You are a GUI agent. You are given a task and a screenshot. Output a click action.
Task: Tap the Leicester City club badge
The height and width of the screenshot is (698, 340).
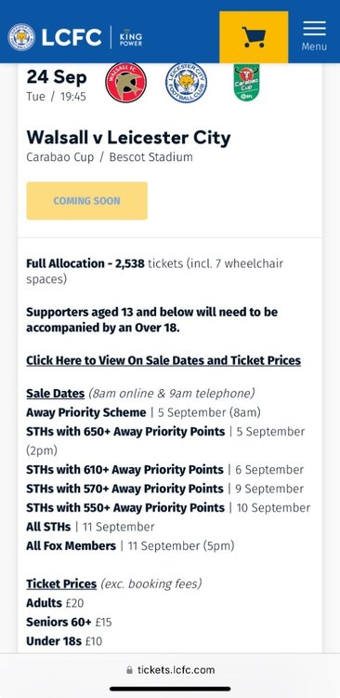(186, 83)
